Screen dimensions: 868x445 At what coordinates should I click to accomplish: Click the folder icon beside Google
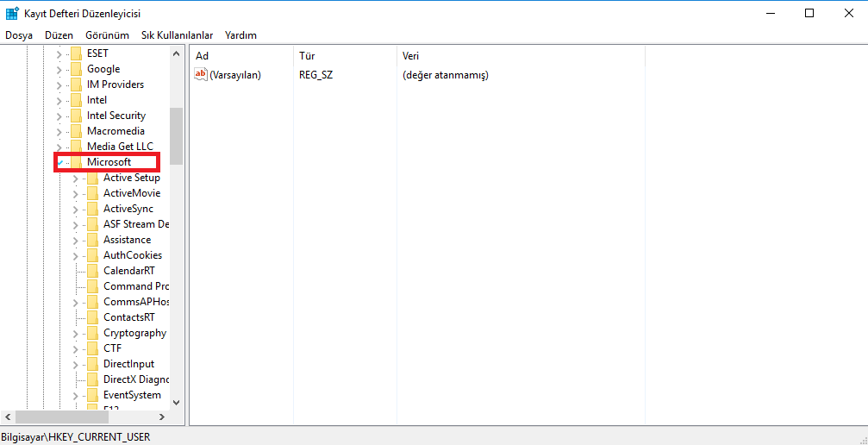point(76,69)
